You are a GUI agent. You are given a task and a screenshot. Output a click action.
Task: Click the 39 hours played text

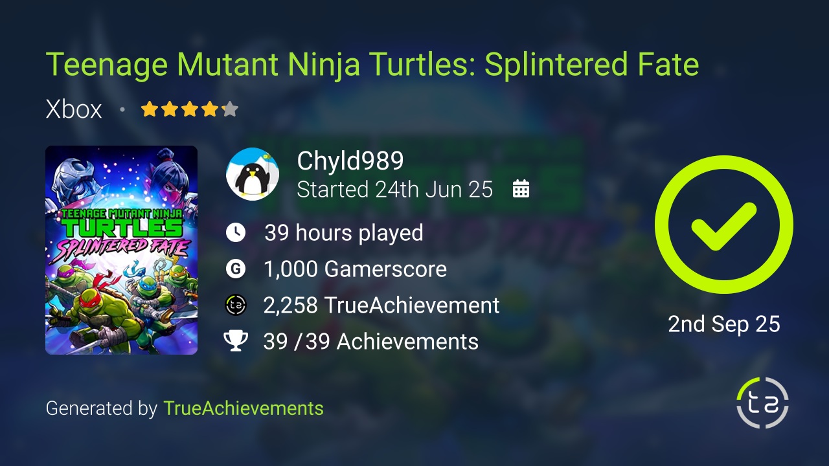click(343, 232)
